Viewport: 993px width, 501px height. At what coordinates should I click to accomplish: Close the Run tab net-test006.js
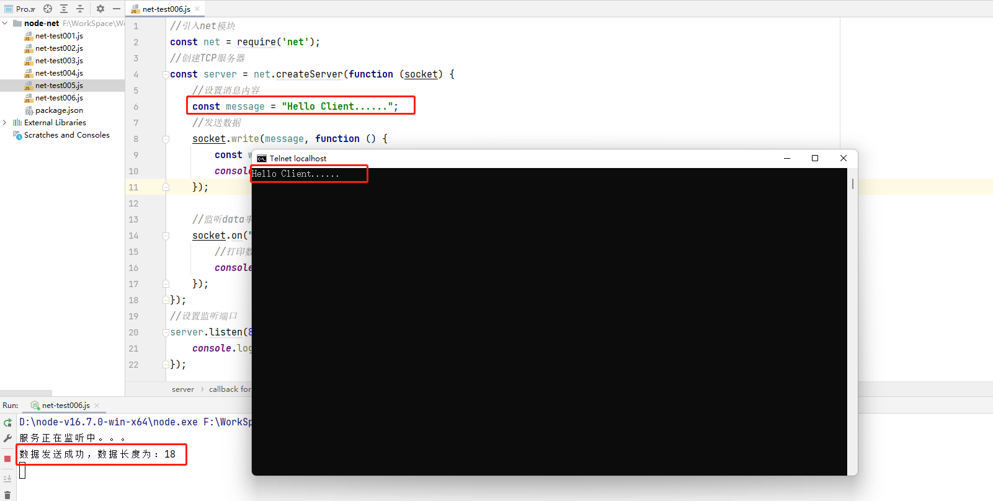click(x=97, y=406)
